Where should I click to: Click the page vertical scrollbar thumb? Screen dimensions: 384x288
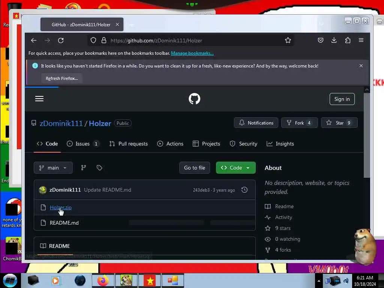pos(367,135)
